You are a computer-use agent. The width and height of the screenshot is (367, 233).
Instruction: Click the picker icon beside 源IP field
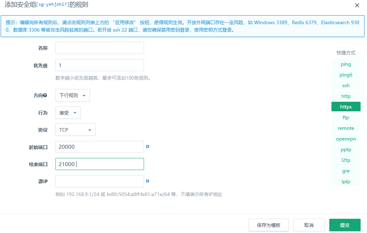pos(148,181)
